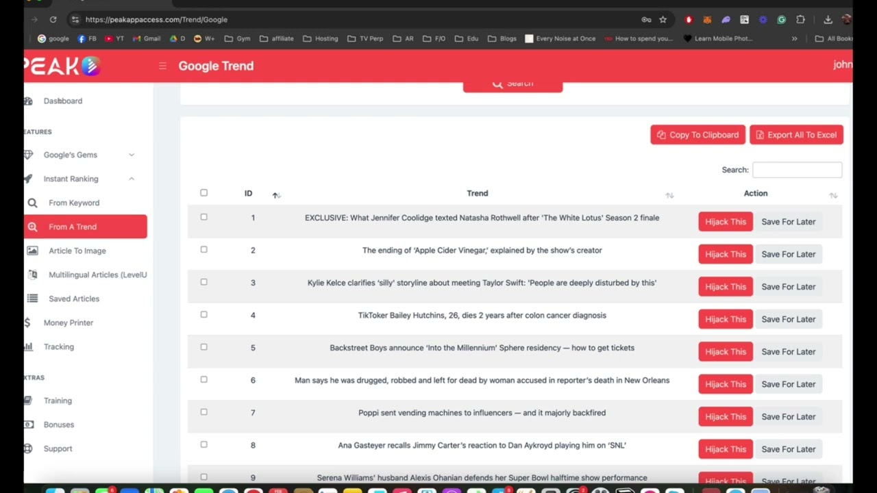Open the affiliate bookmarks folder

(277, 39)
